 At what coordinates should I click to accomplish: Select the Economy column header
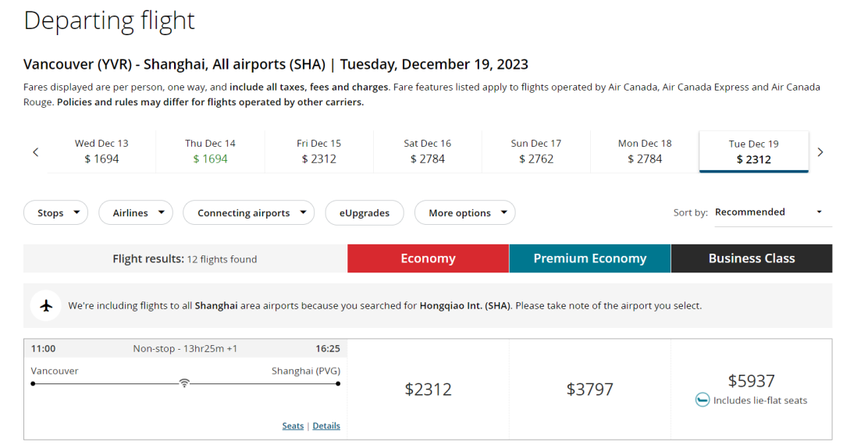pyautogui.click(x=428, y=258)
